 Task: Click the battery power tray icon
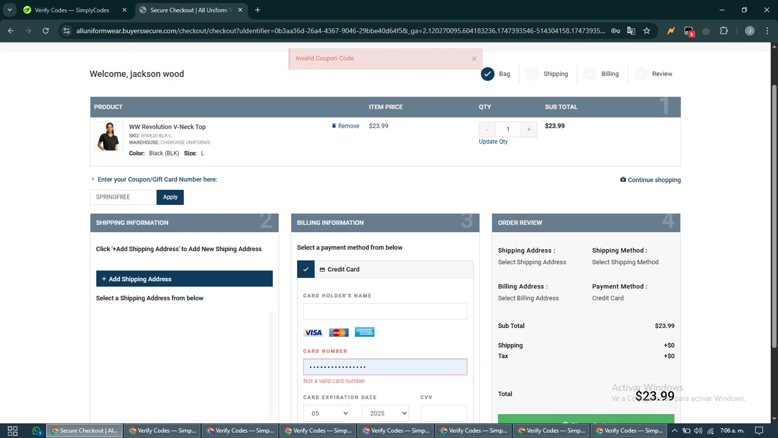(686, 431)
